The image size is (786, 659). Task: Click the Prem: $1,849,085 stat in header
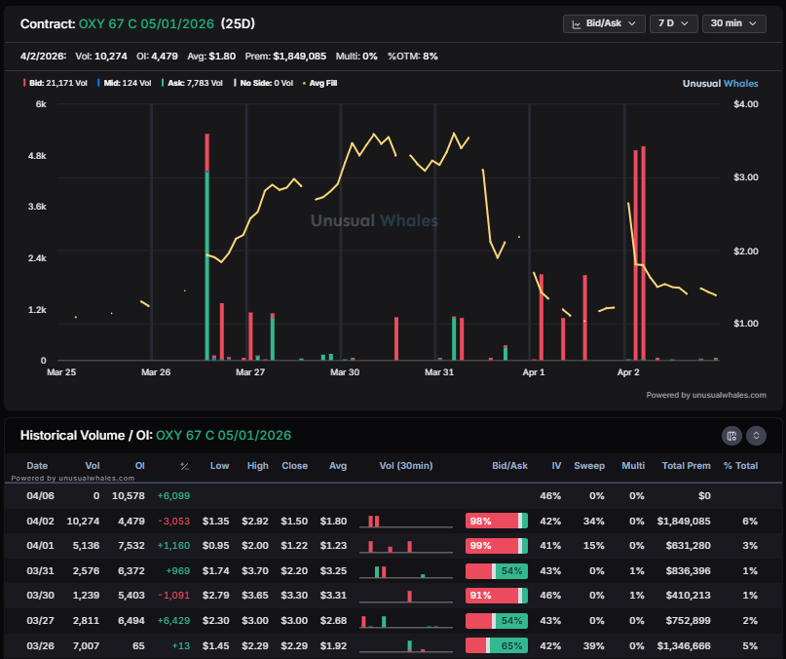(285, 57)
